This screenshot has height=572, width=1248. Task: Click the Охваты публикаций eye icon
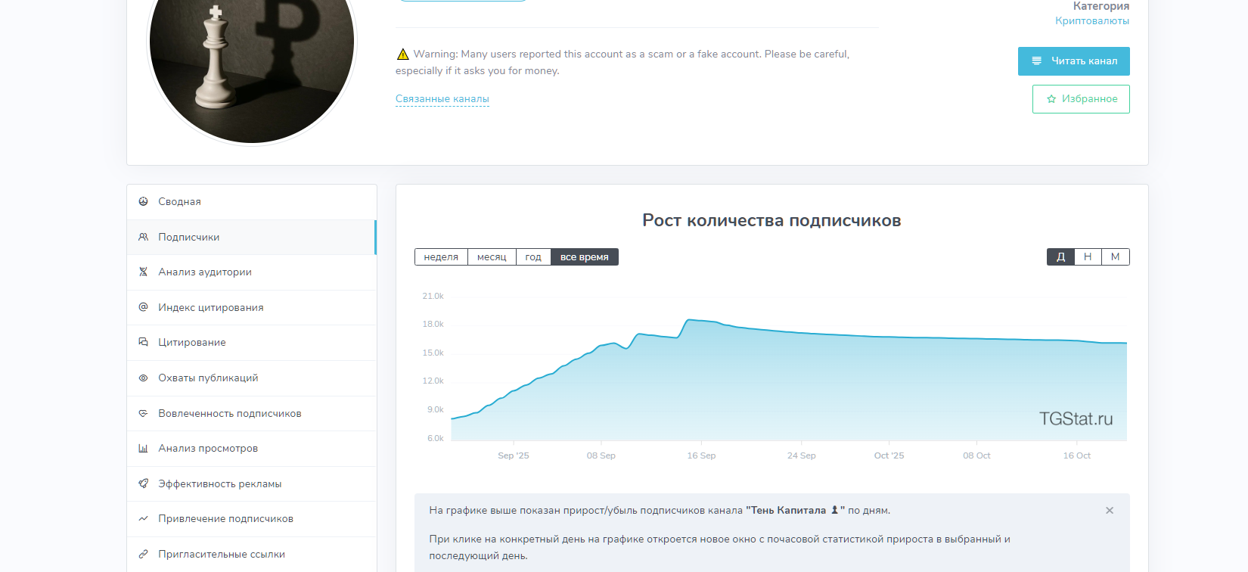[x=143, y=378]
